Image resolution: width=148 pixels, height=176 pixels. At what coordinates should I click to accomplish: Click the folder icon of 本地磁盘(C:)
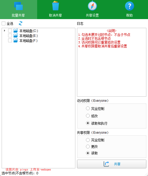coord(16,31)
